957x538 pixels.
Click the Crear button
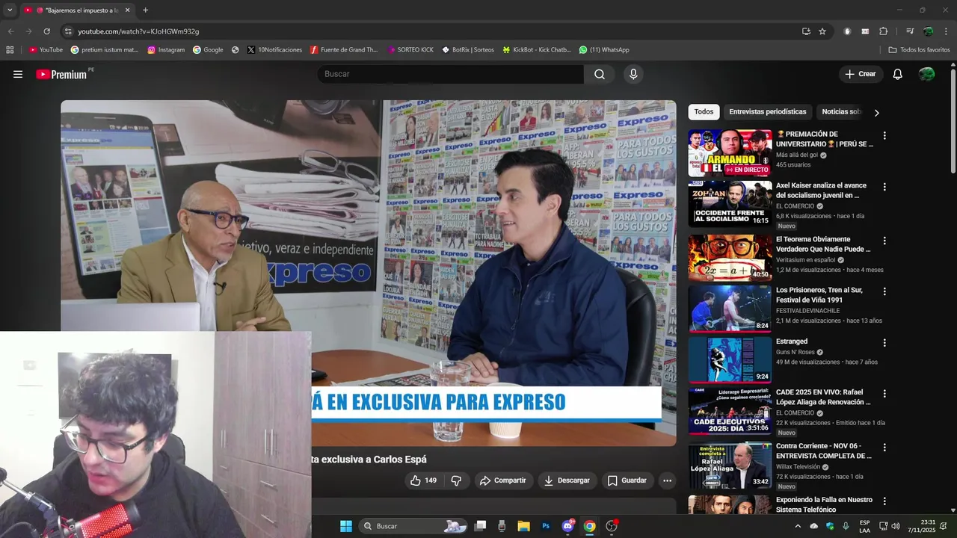point(861,74)
